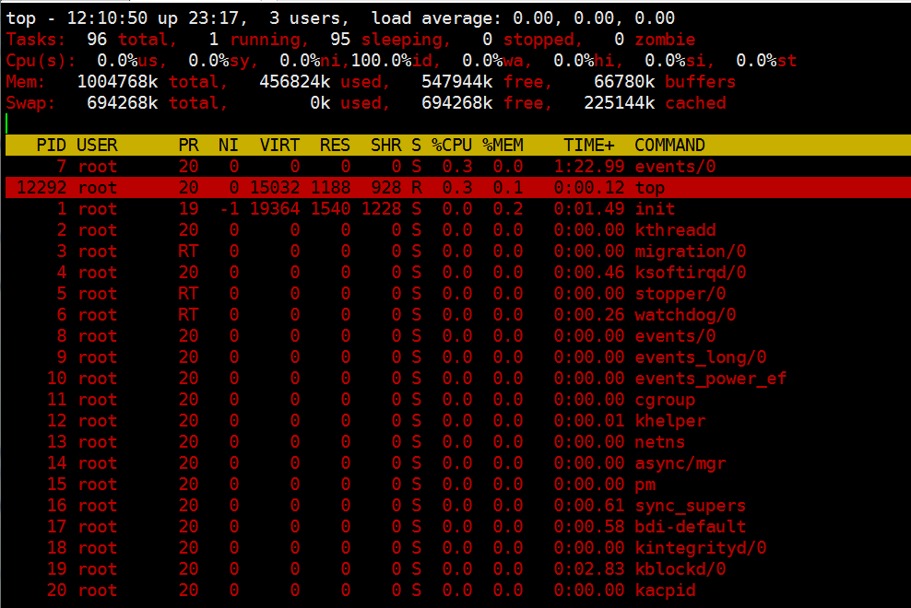The width and height of the screenshot is (911, 608).
Task: Click the RES value 1540
Action: point(331,209)
